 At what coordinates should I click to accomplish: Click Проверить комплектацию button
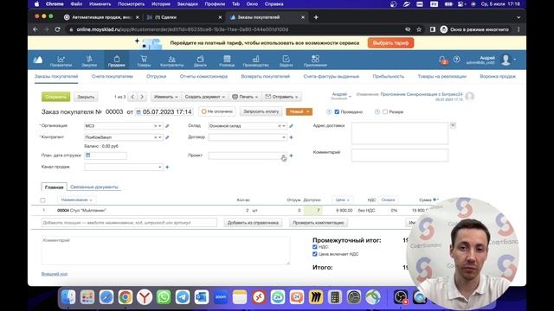pos(319,223)
